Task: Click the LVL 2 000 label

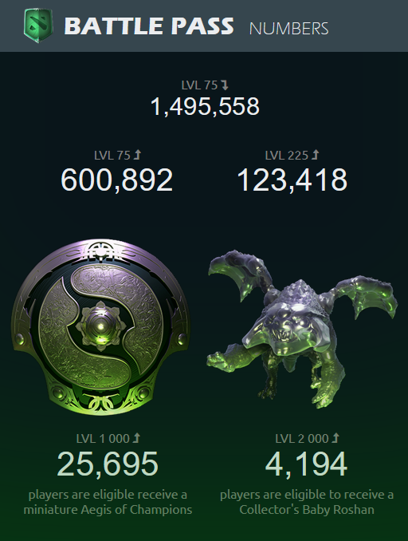Action: [302, 439]
